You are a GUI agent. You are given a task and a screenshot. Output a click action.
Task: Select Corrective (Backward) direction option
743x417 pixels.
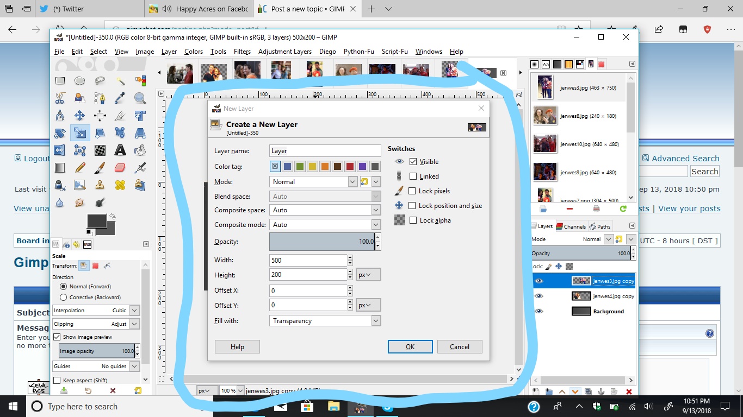[x=64, y=298]
